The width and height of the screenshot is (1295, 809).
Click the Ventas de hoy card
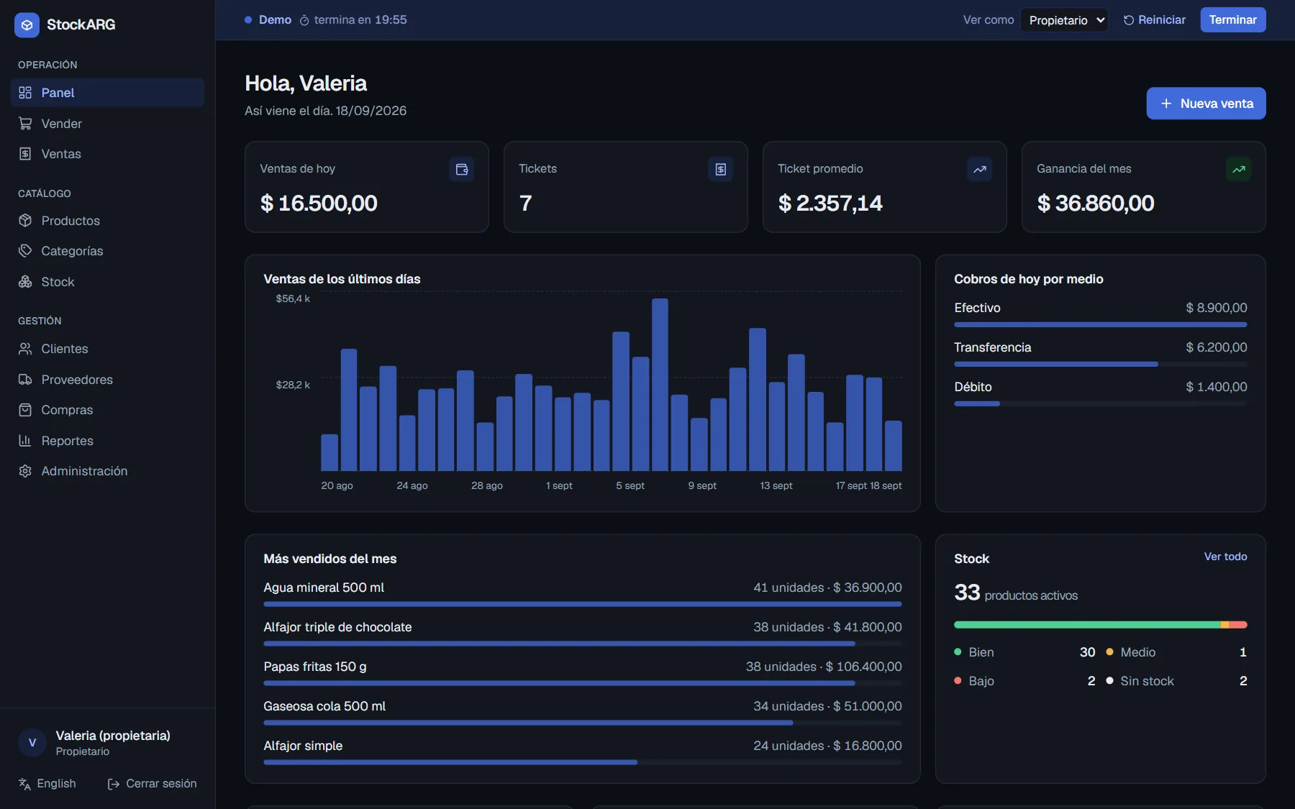(366, 187)
